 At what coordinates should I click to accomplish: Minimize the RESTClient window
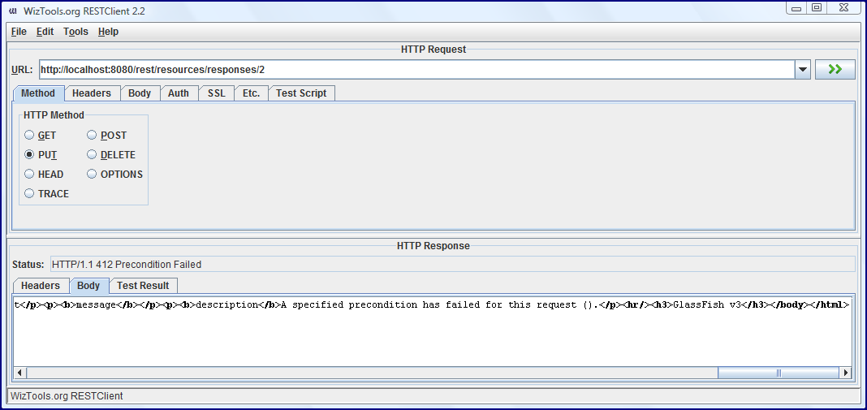pyautogui.click(x=796, y=8)
